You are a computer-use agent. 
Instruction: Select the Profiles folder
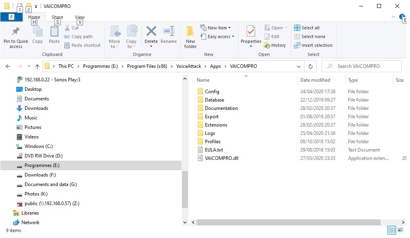point(209,142)
